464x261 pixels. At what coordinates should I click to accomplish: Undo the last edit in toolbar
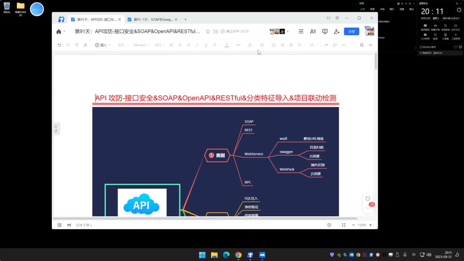point(59,45)
